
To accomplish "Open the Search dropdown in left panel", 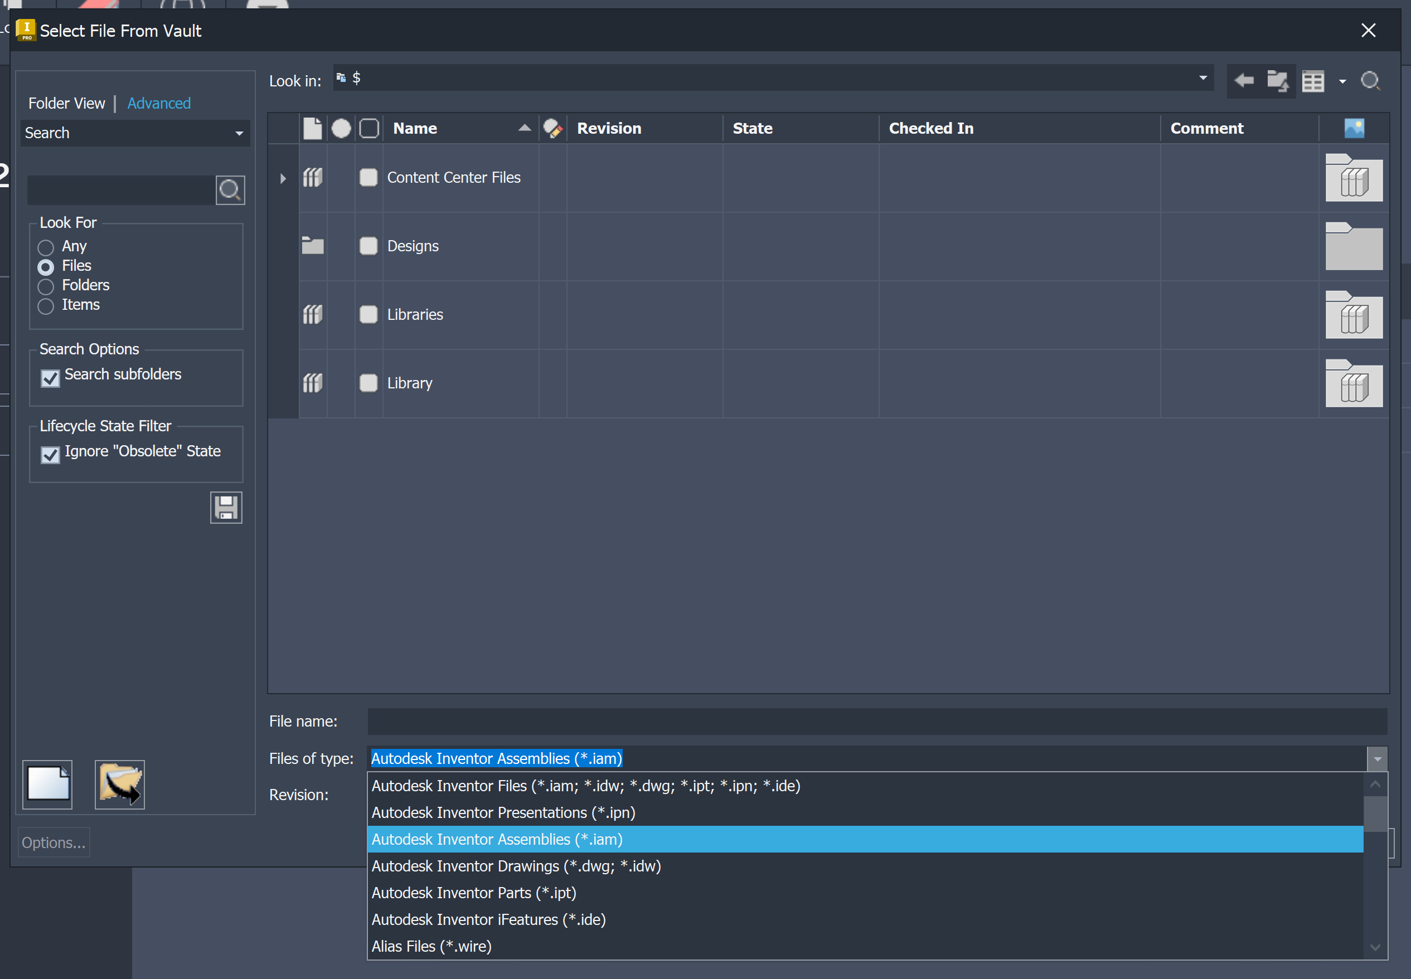I will pos(238,133).
